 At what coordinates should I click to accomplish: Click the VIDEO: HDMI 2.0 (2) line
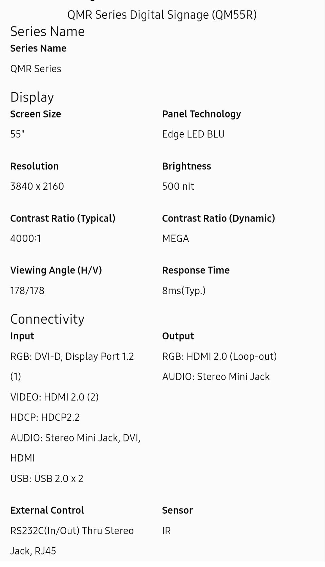click(55, 397)
